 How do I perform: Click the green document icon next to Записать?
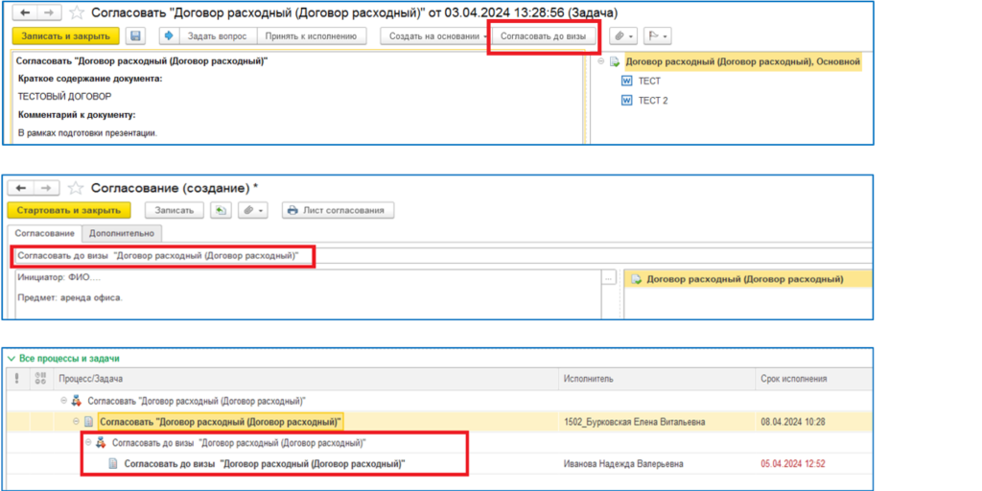[x=220, y=210]
